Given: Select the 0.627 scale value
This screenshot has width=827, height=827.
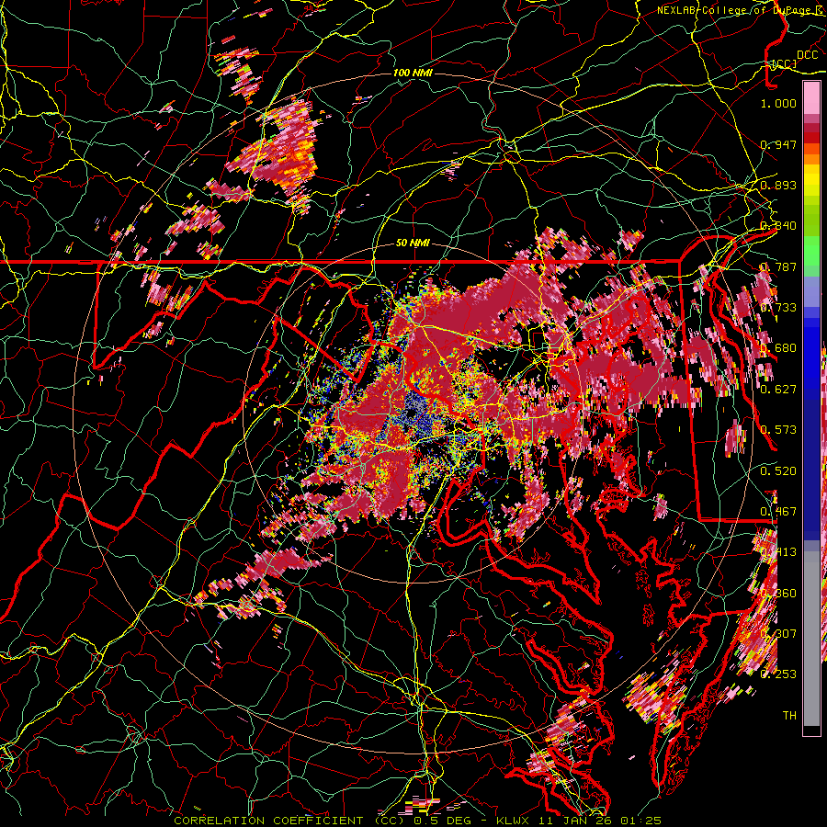Looking at the screenshot, I should [778, 390].
